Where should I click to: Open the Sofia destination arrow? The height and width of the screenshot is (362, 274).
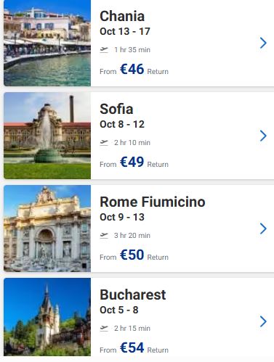263,136
